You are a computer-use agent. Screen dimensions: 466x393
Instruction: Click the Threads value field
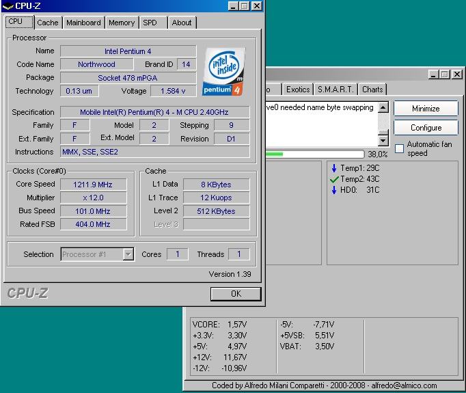pyautogui.click(x=239, y=254)
